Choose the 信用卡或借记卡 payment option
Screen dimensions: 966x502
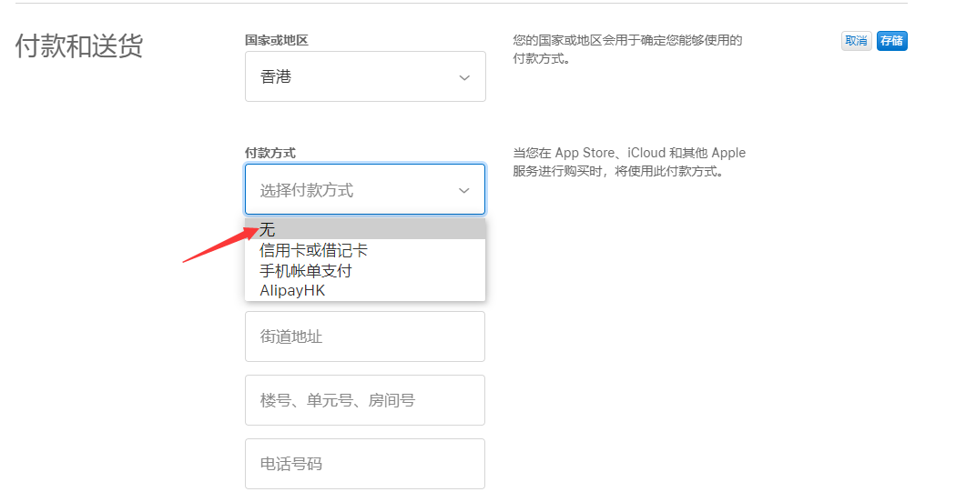[314, 250]
